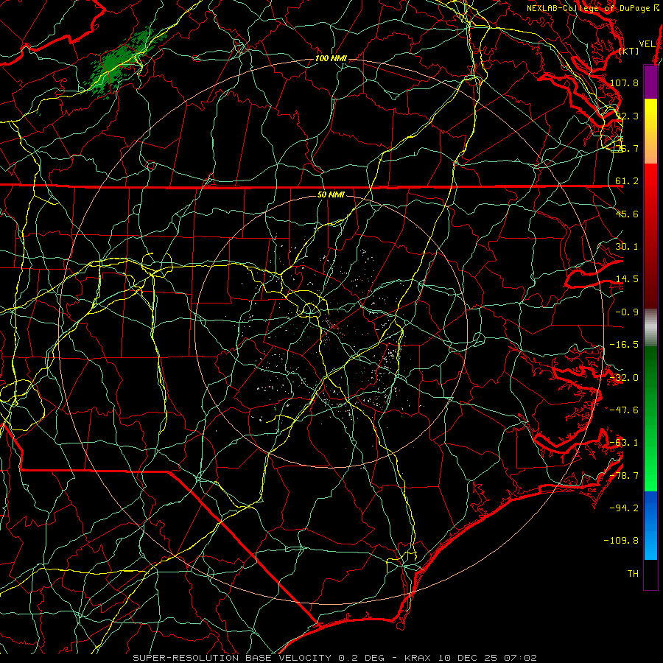Click the VEL legend heading
663x663 pixels.
(x=647, y=44)
